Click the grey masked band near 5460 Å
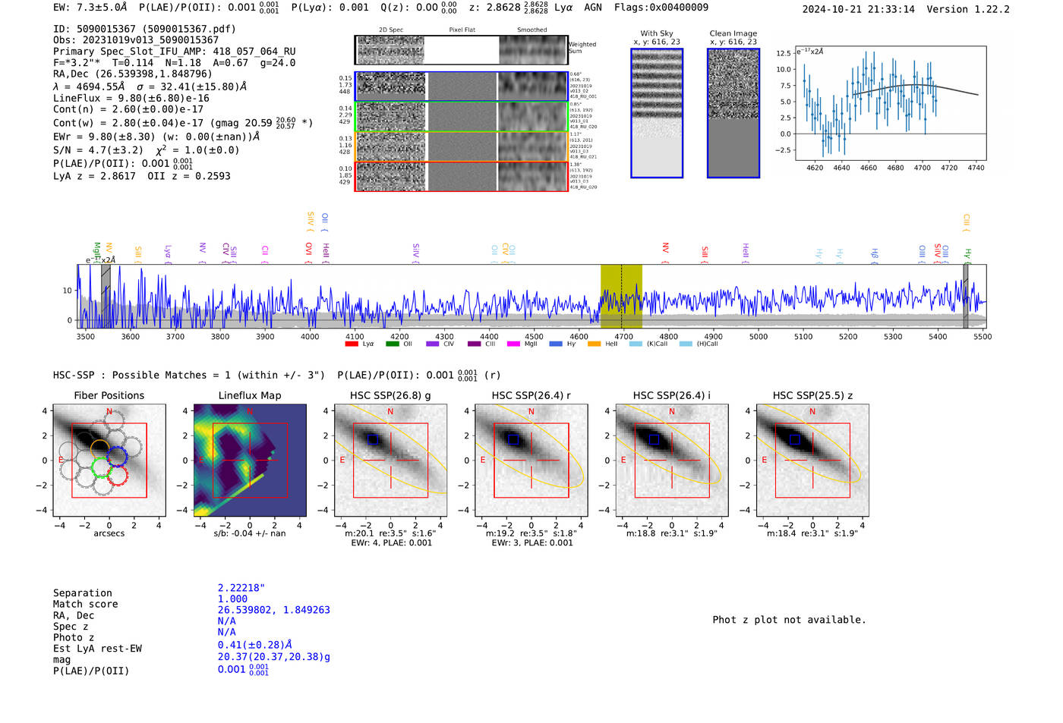Viewport: 1063px width, 723px height. [x=966, y=297]
